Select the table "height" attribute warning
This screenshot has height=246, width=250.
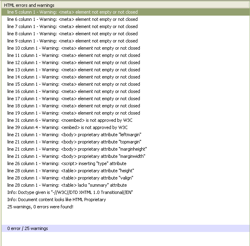tap(125, 171)
